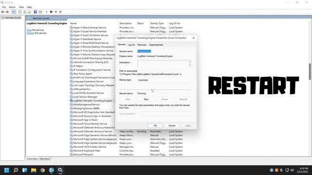Click the Export List toolbar icon

[29, 12]
